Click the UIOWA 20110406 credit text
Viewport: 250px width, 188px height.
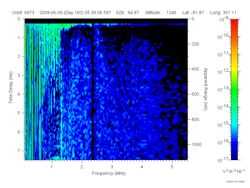tap(235, 181)
